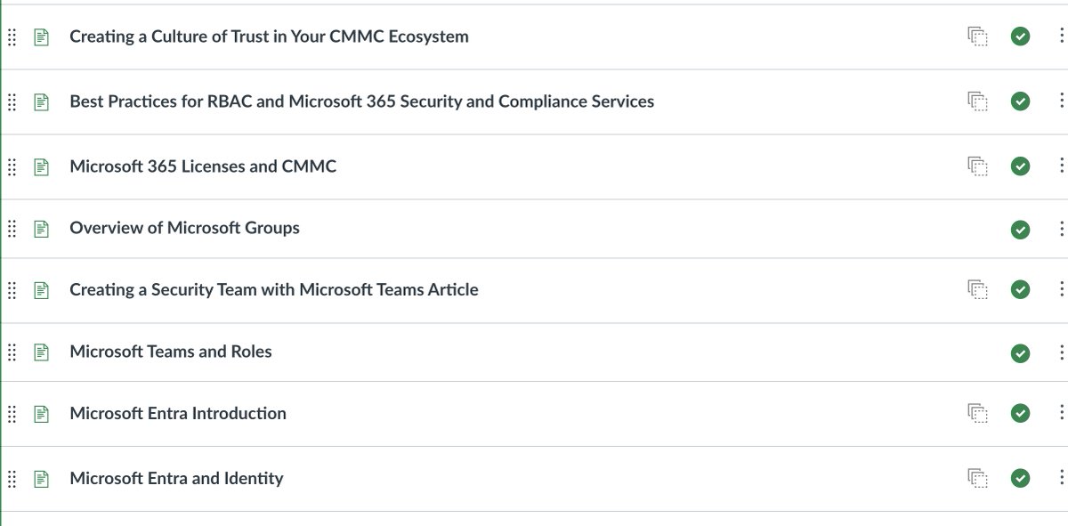
Task: Open Overview of Microsoft Groups page
Action: (184, 228)
